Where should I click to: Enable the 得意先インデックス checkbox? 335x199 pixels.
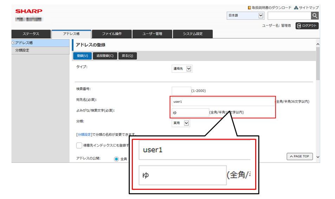pos(79,145)
